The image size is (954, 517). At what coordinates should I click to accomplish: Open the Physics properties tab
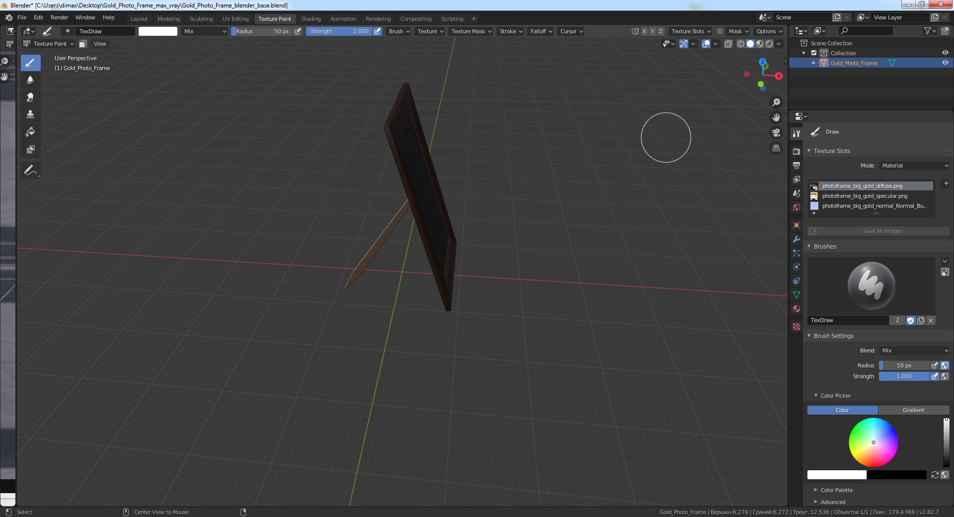tap(796, 267)
